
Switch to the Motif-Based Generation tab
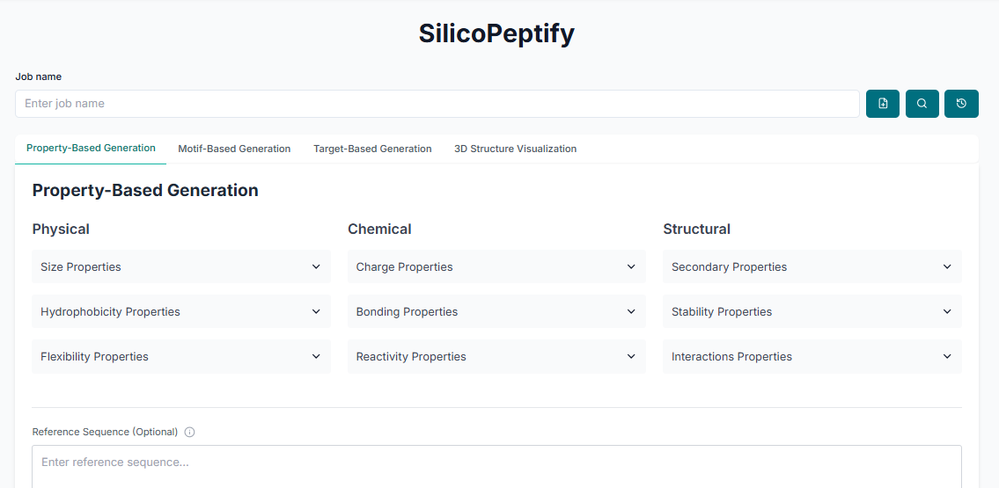point(234,149)
